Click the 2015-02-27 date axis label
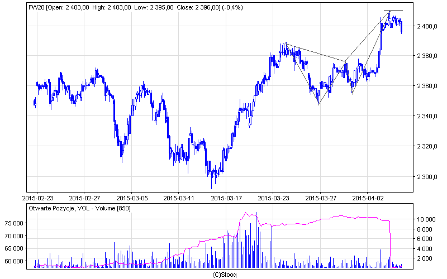 pos(85,198)
